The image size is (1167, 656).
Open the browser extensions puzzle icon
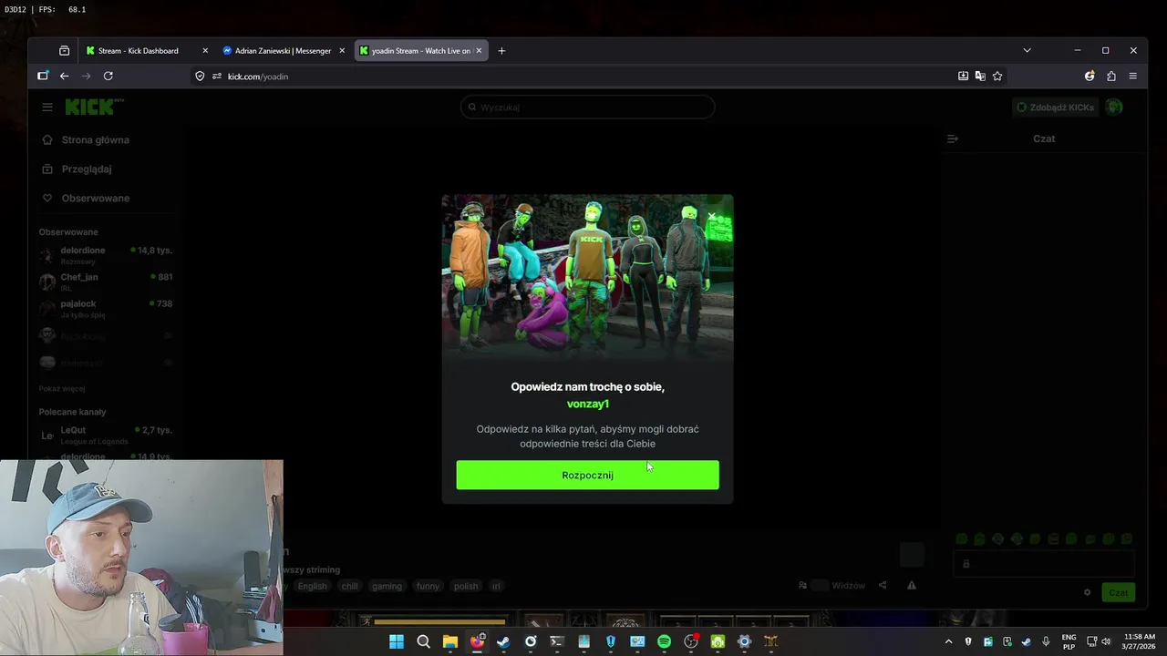(1110, 77)
